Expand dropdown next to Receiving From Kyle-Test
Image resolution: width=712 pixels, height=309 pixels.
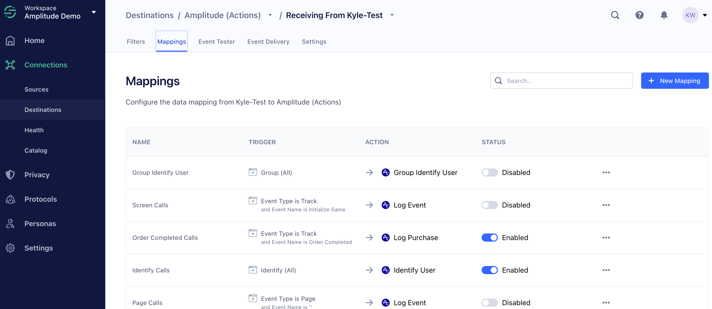coord(392,15)
